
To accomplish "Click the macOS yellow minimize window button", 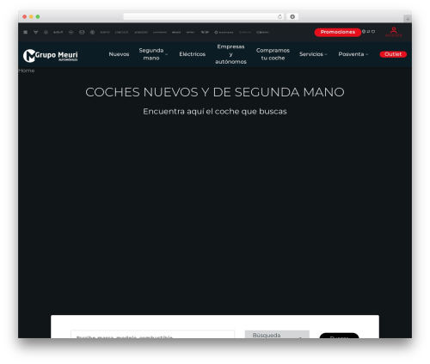I will tap(31, 16).
